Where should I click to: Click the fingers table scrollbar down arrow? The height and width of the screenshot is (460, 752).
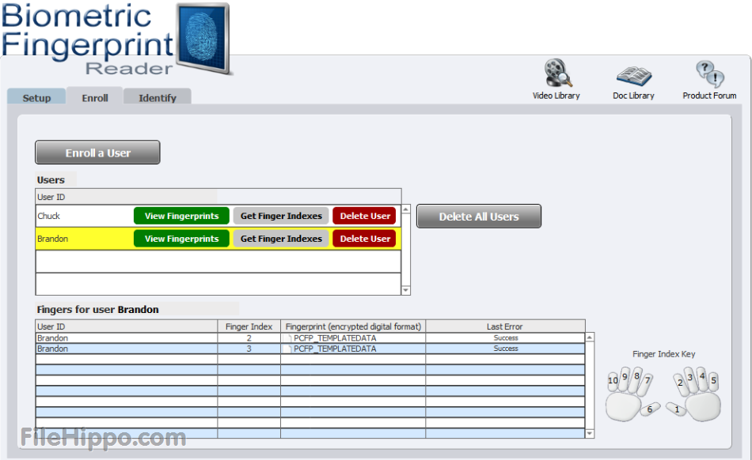tap(589, 432)
